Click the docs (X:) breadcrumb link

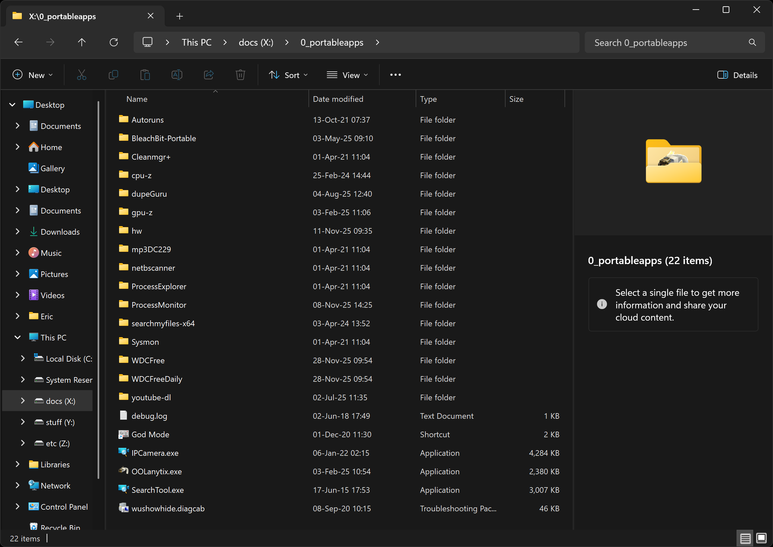click(256, 42)
